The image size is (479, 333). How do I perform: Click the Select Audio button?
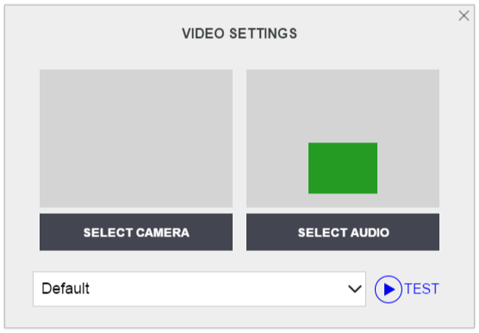pos(343,232)
